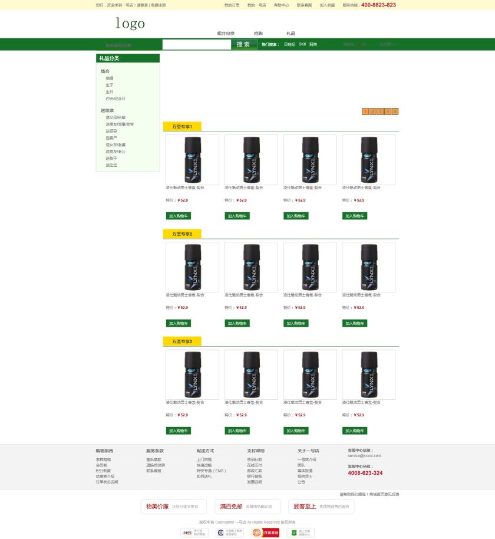Select hot search term 贝玲妃

(x=289, y=44)
